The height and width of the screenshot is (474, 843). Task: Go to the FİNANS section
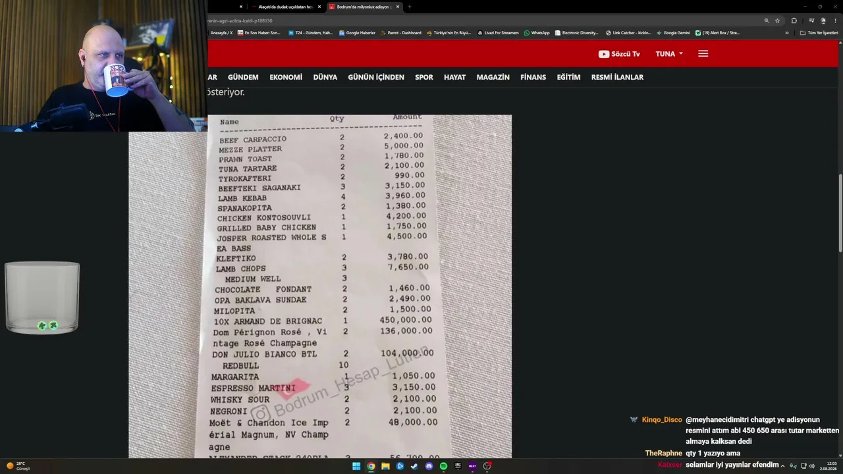(x=533, y=77)
